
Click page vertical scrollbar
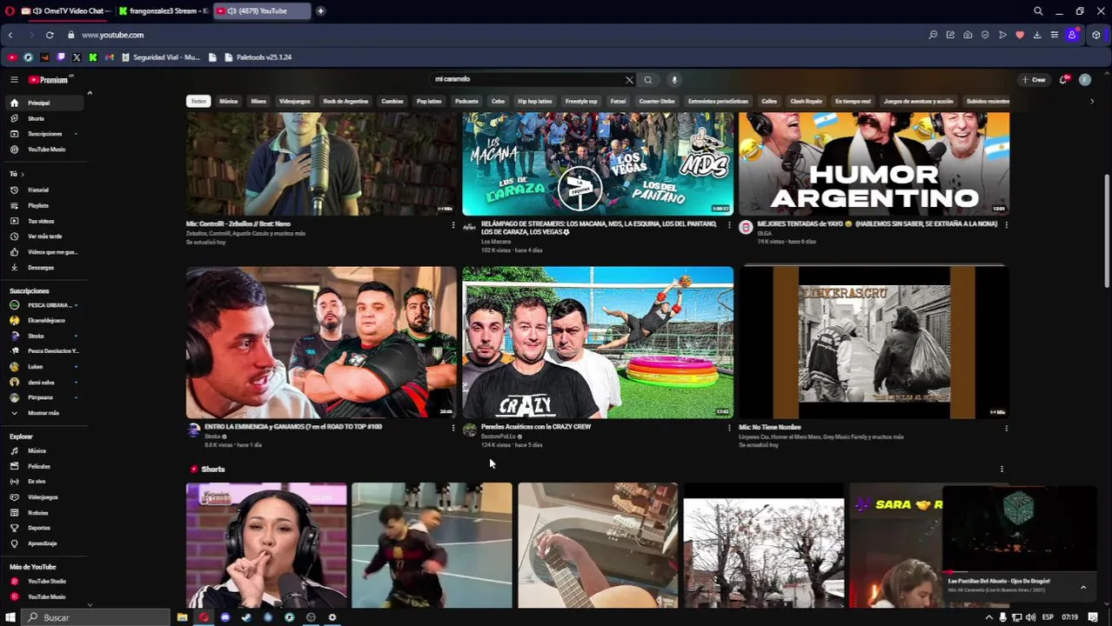(x=1107, y=230)
